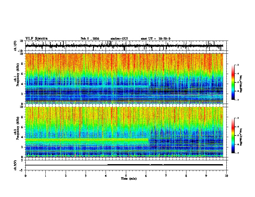Click the time axis tick label "9"
The image size is (255, 197).
point(206,176)
